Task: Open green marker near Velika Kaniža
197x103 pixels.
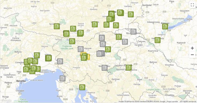Action: 157,40
